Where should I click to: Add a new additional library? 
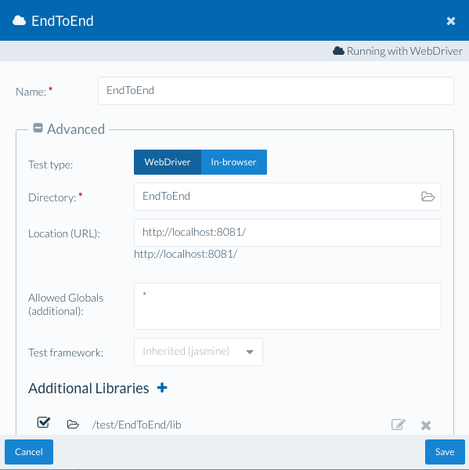pyautogui.click(x=162, y=388)
